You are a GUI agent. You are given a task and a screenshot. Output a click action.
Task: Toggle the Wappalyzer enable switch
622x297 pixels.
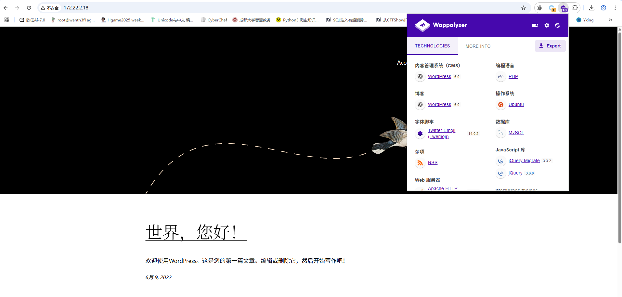pyautogui.click(x=535, y=25)
